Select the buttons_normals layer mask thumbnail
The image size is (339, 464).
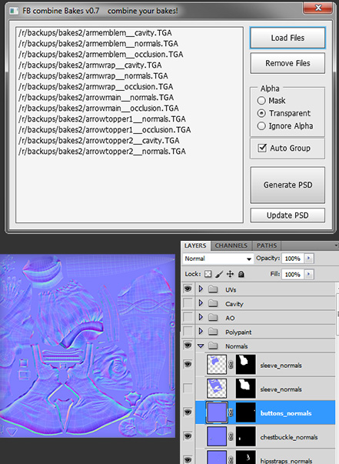[x=246, y=412]
